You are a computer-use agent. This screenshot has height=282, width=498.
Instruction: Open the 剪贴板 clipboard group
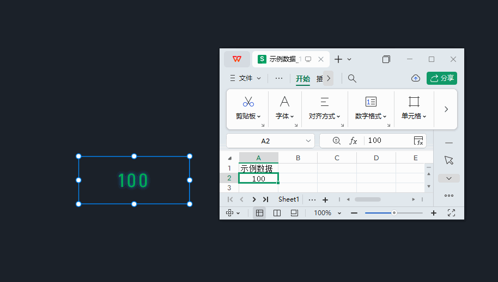coord(248,116)
